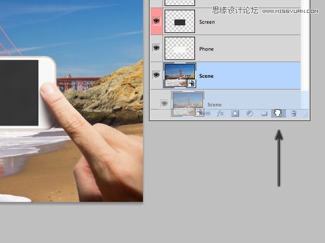Click the Create new layer button
The height and width of the screenshot is (243, 325).
[x=278, y=113]
